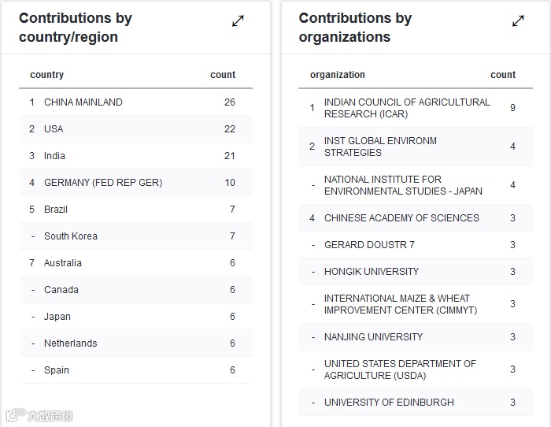The width and height of the screenshot is (551, 427).
Task: Click the Spain country entry
Action: pos(57,370)
